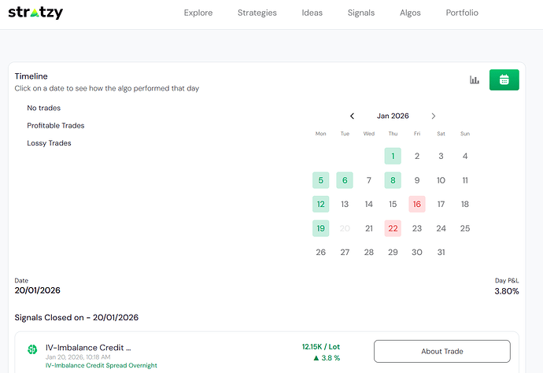Image resolution: width=543 pixels, height=373 pixels.
Task: Choose January 19 in the calendar
Action: (x=320, y=228)
